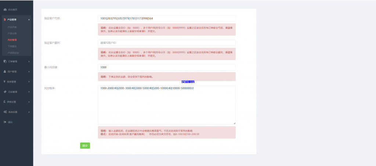Image resolution: width=376 pixels, height=166 pixels.
Task: Focus the 指定客户亏损 ID input field
Action: click(x=167, y=18)
